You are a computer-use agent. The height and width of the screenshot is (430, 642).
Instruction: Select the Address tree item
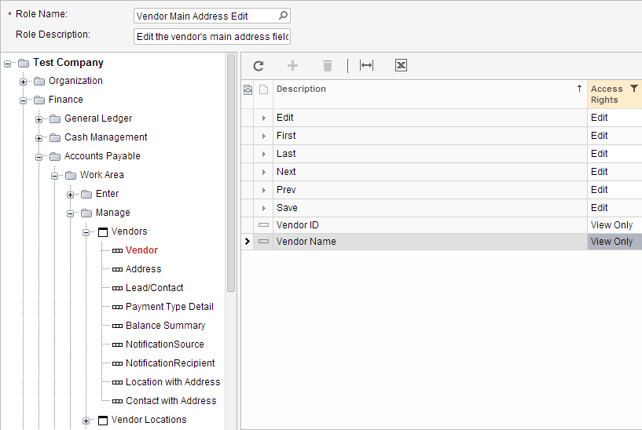click(143, 269)
